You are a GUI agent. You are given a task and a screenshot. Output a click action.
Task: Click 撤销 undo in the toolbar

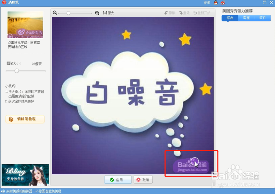click(x=170, y=13)
